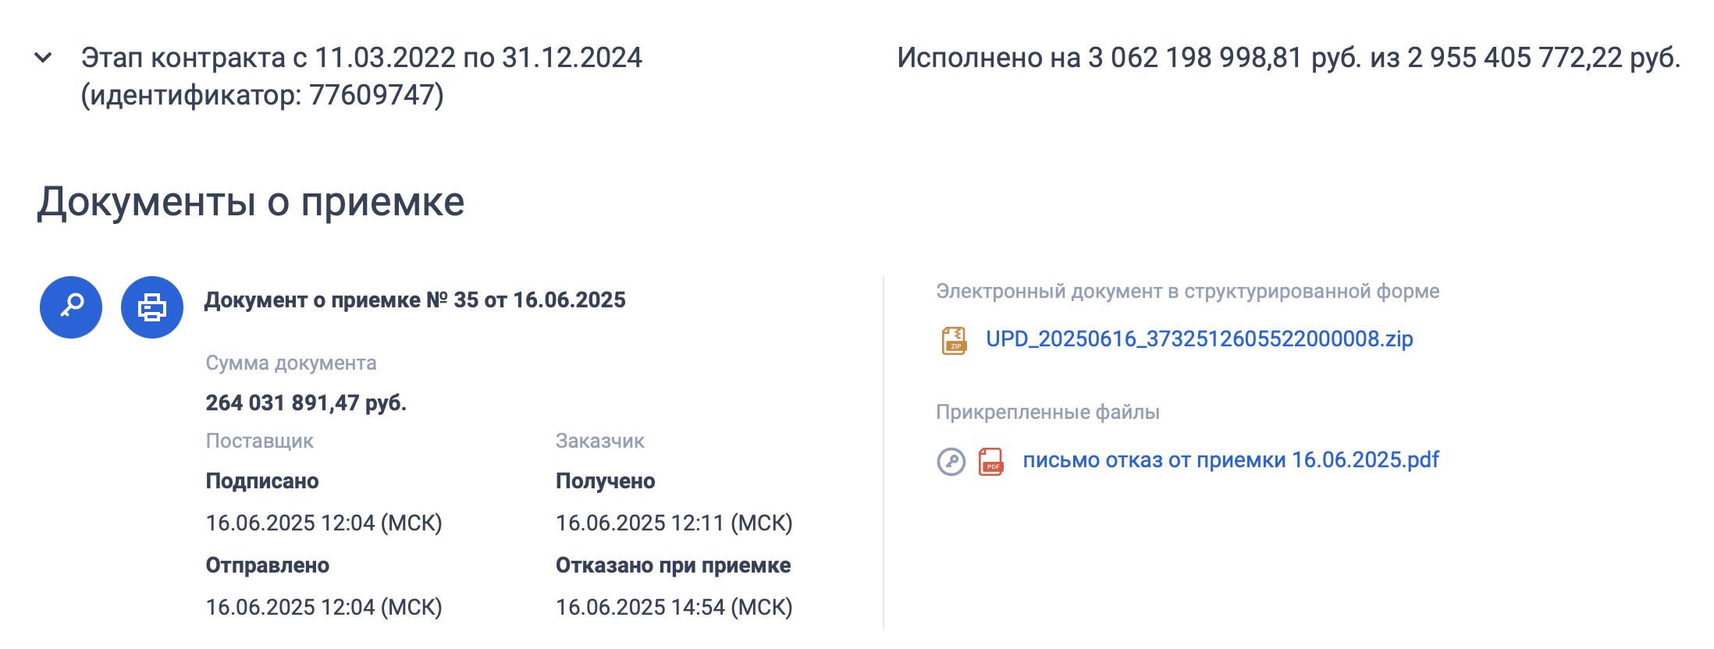Viewport: 1714px width, 649px height.
Task: Click the Подписано supplier status
Action: point(262,481)
